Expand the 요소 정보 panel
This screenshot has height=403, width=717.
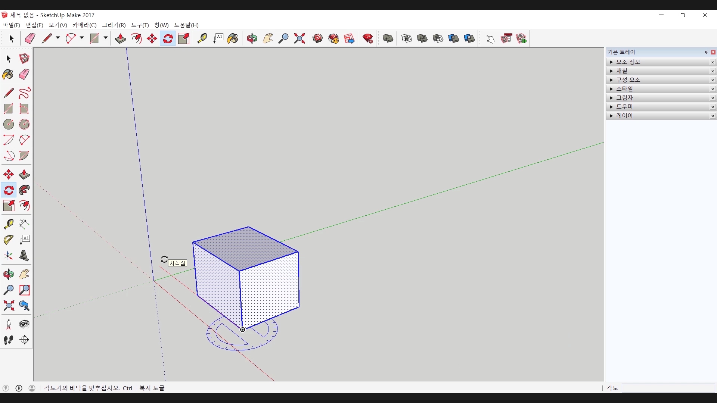coord(611,62)
